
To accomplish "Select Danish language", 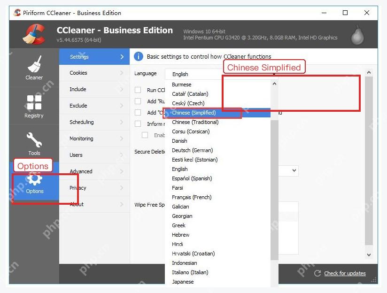I will [218, 141].
